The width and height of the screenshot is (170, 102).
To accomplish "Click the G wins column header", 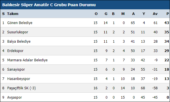I will (106, 14).
